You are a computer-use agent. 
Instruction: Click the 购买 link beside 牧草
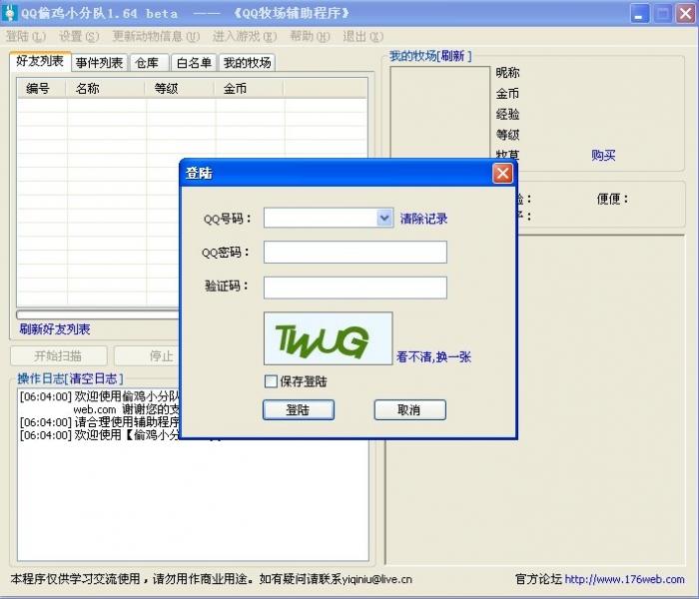tap(603, 155)
